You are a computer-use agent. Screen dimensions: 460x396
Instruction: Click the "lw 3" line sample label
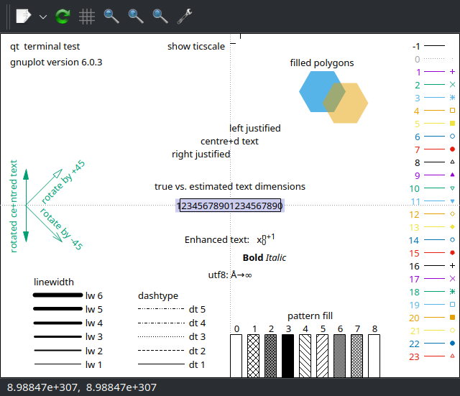point(94,337)
